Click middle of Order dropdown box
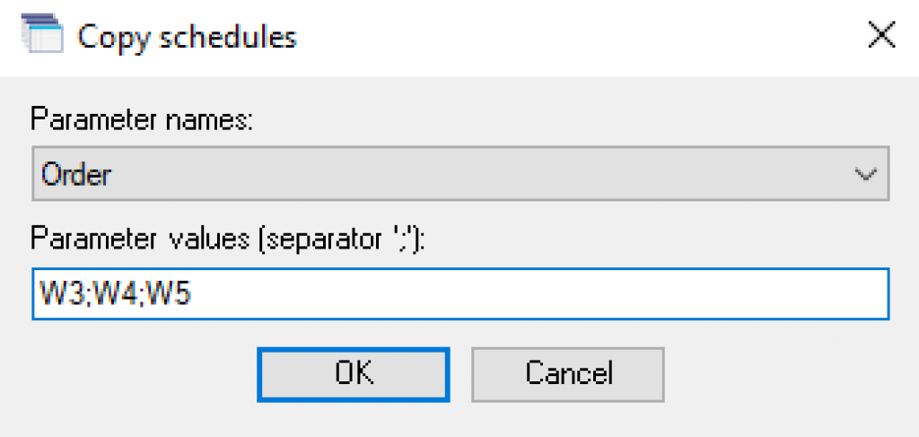 [460, 174]
